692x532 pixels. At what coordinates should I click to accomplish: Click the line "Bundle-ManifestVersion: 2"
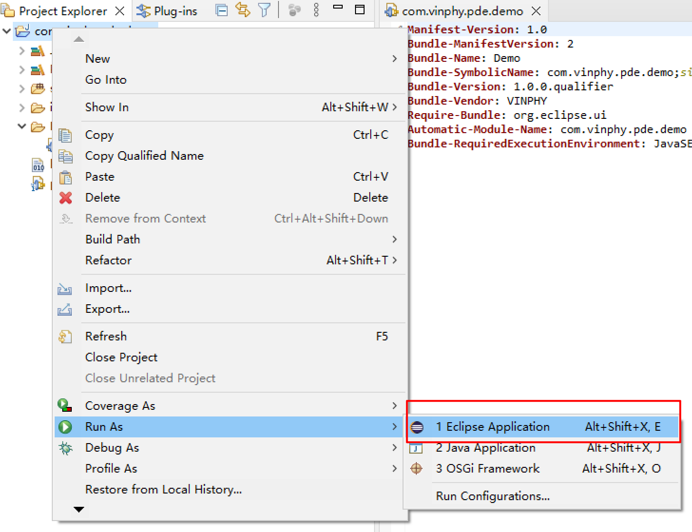tap(490, 44)
